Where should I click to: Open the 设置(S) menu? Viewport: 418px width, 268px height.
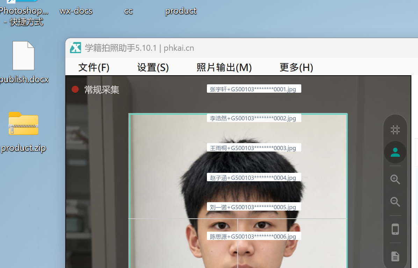pos(153,67)
